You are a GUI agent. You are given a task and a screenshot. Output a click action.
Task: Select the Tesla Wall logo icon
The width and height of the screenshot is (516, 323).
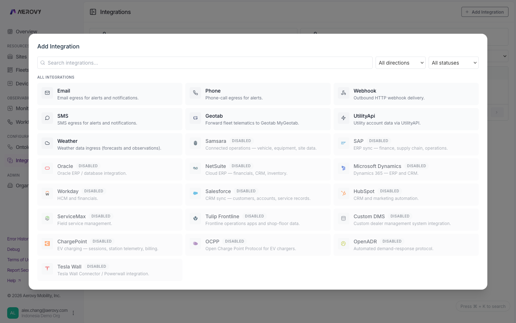(x=47, y=269)
